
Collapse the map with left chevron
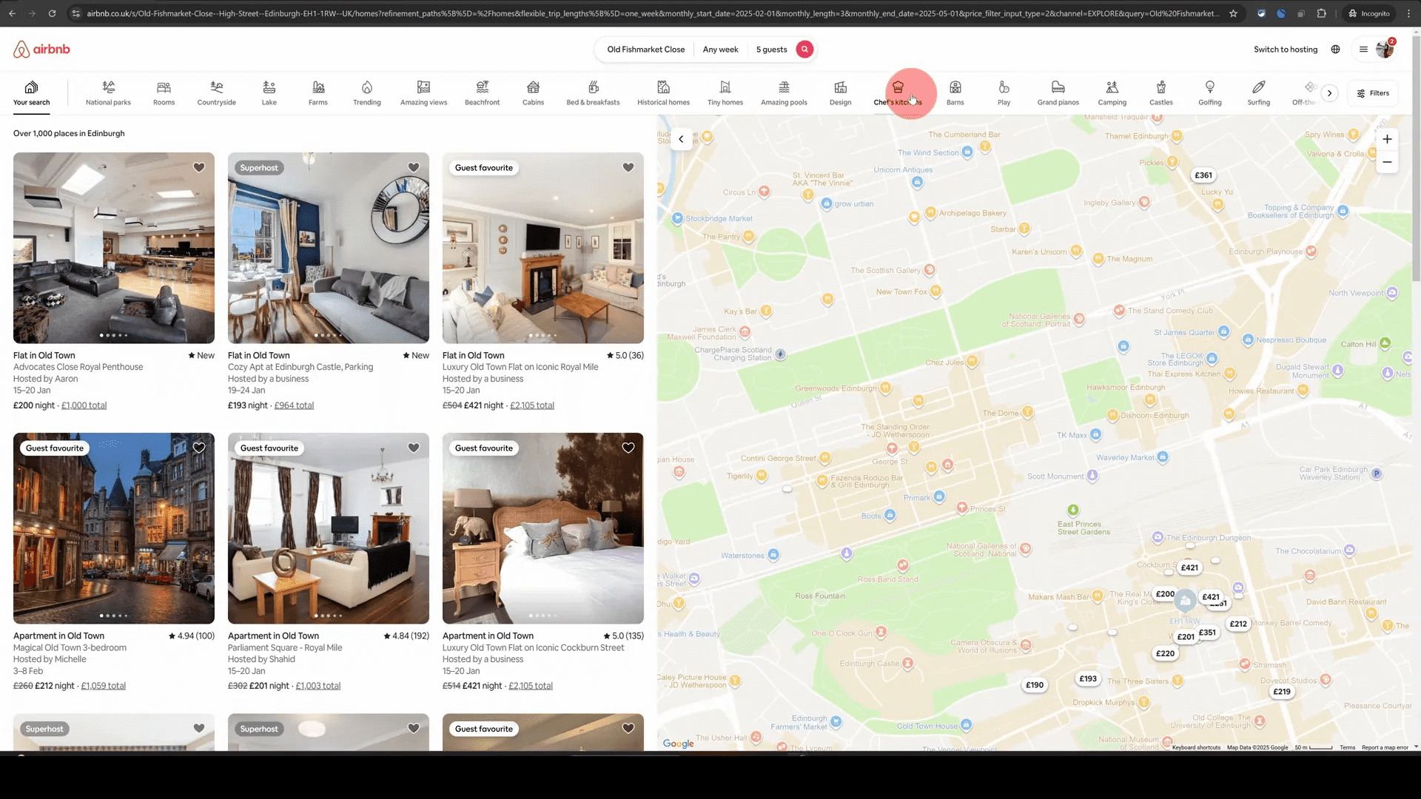[x=681, y=139]
